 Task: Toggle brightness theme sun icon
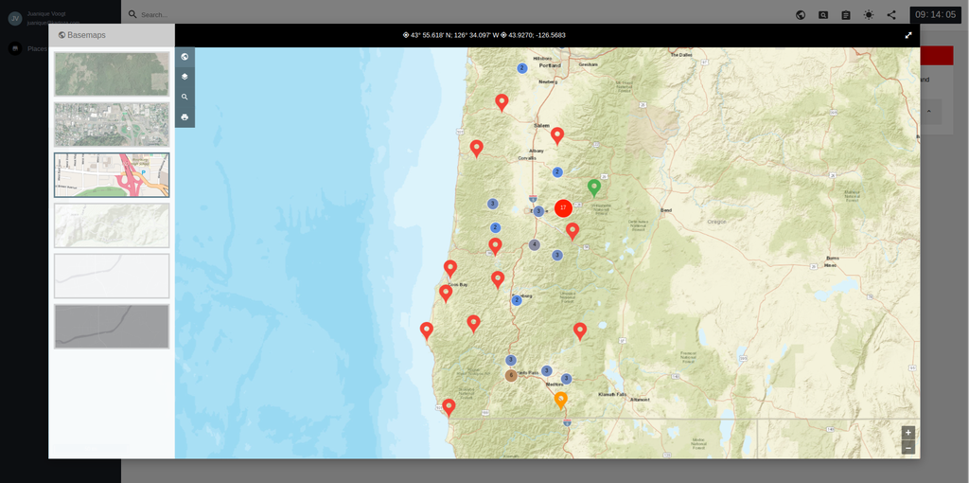pyautogui.click(x=869, y=15)
